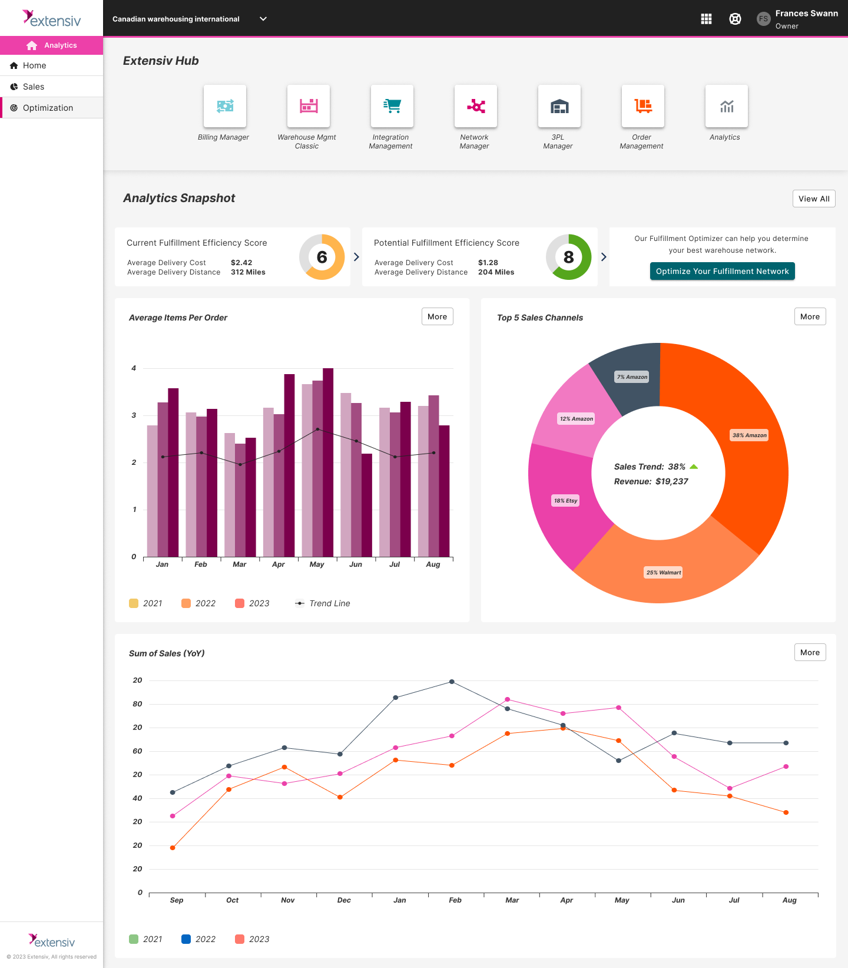The image size is (848, 968).
Task: Click the Dec axis label in sales chart
Action: pyautogui.click(x=344, y=900)
